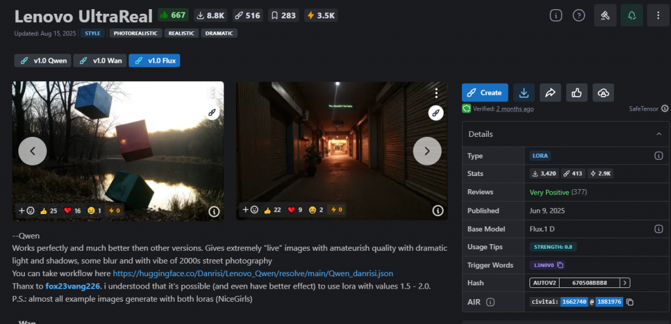
Task: Copy the L3N0V0 trigger word
Action: pos(560,265)
